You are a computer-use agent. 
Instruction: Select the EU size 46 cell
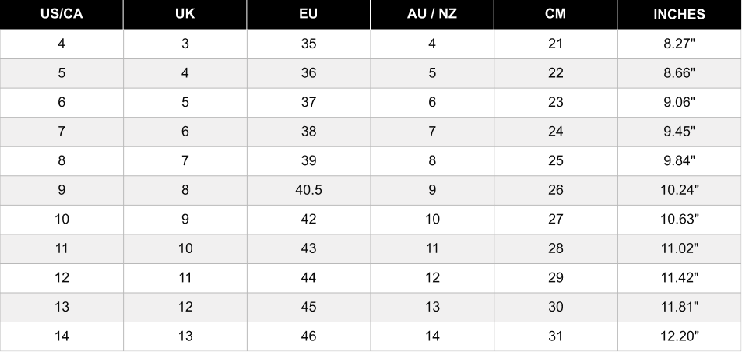[x=308, y=336]
